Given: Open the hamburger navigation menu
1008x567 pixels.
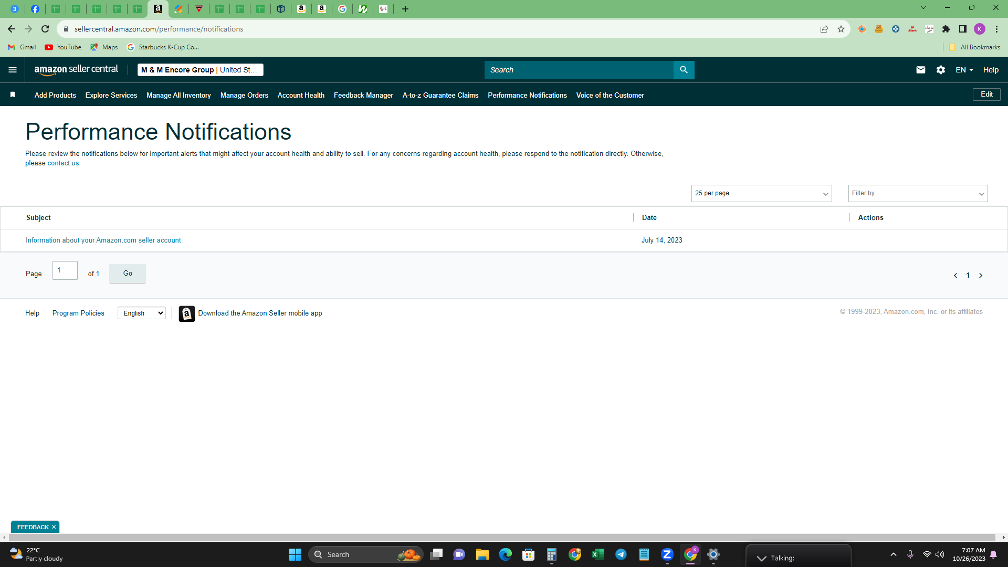Looking at the screenshot, I should point(13,70).
